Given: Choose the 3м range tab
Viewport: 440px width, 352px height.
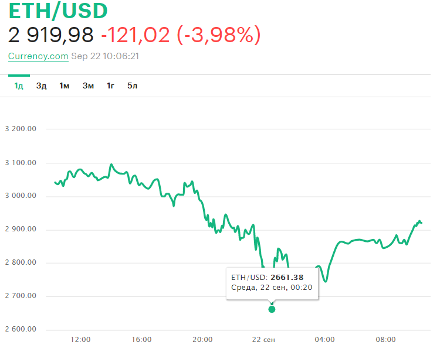Looking at the screenshot, I should click(x=88, y=86).
